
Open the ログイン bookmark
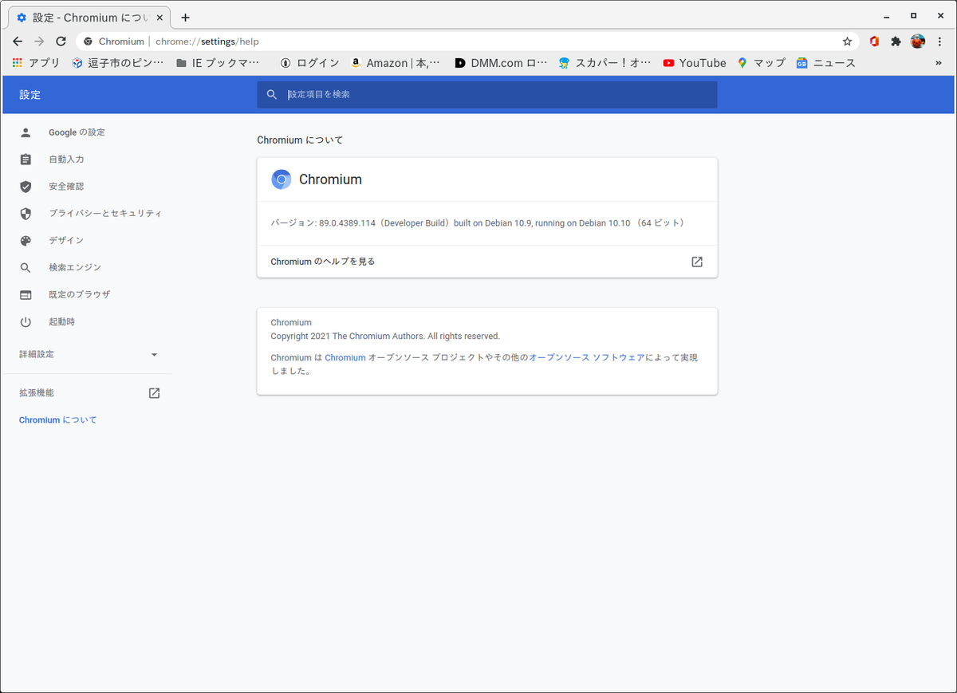coord(309,63)
